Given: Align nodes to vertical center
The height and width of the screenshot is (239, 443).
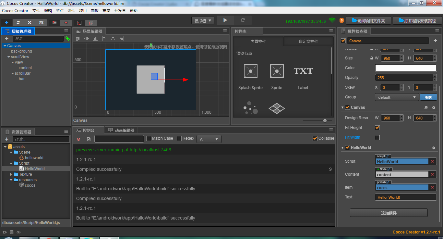Looking at the screenshot, I should [87, 38].
